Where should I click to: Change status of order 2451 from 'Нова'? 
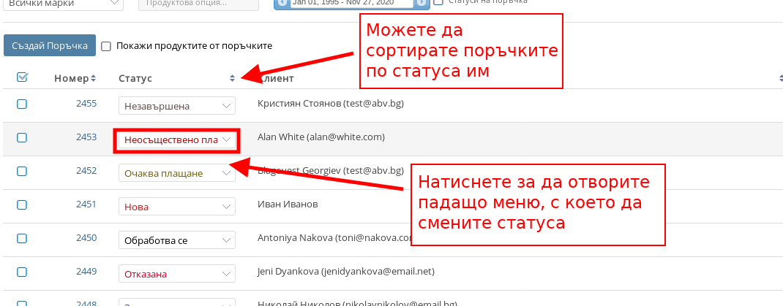click(177, 207)
